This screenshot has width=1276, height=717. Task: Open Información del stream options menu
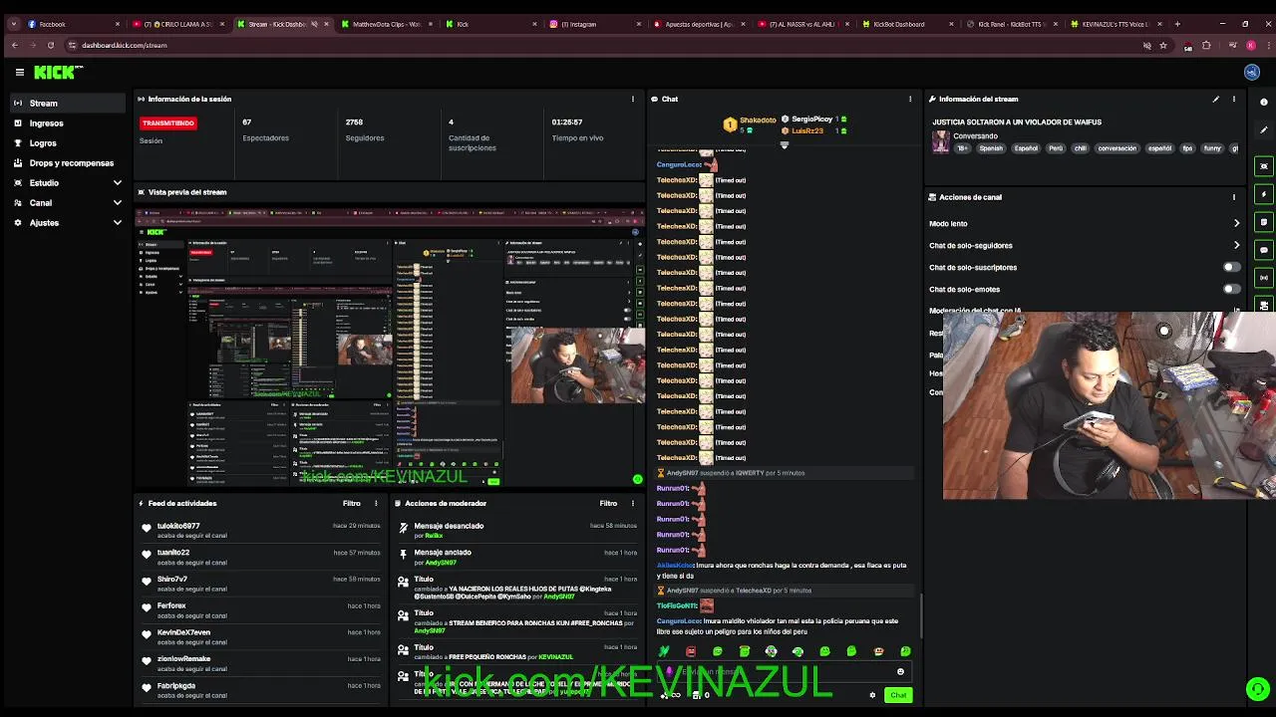point(1234,100)
